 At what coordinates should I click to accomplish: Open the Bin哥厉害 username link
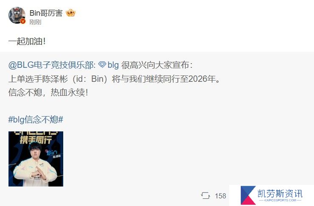point(46,13)
